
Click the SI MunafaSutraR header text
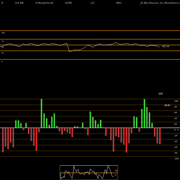point(44,3)
